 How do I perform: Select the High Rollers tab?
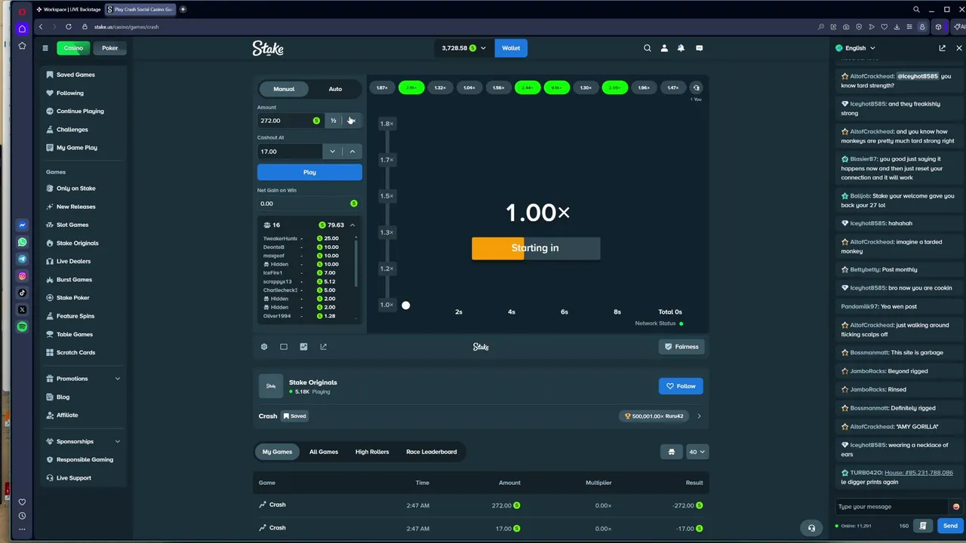(x=372, y=452)
